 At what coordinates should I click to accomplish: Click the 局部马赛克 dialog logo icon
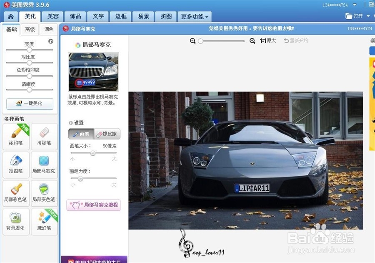coord(65,29)
